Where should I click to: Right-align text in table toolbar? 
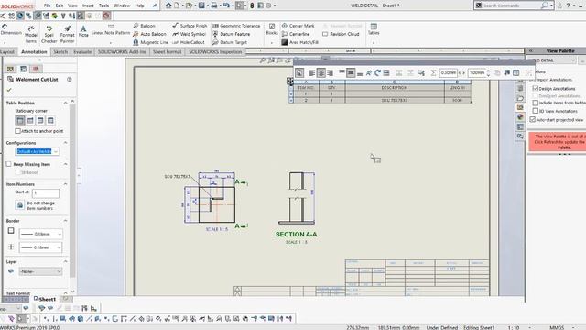coord(330,73)
